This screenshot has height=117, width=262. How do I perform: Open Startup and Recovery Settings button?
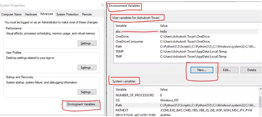point(87,92)
